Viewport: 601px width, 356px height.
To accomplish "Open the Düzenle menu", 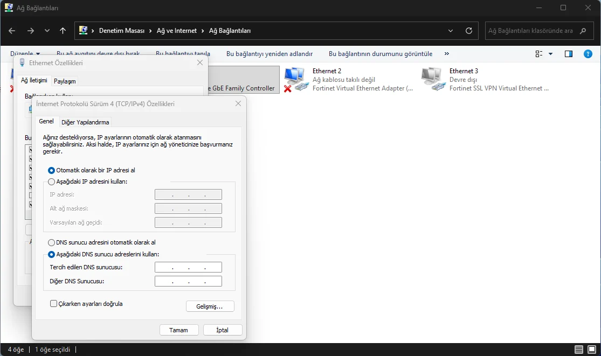I will 25,54.
